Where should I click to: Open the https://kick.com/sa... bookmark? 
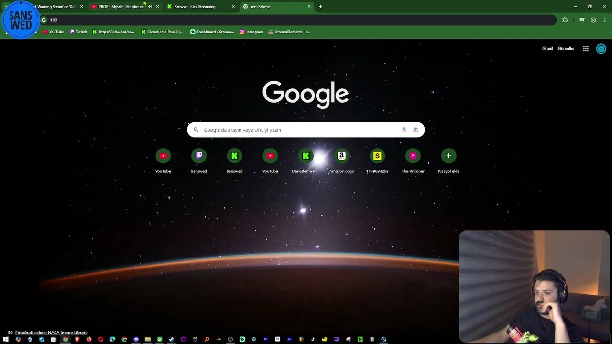(113, 32)
